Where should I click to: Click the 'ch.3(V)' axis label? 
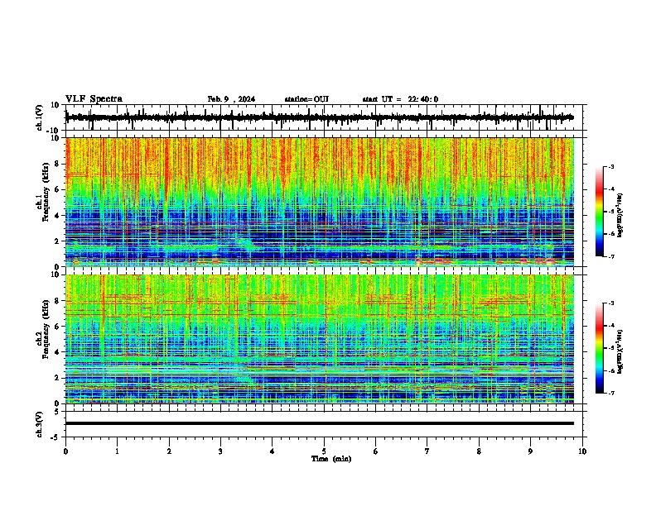[40, 425]
